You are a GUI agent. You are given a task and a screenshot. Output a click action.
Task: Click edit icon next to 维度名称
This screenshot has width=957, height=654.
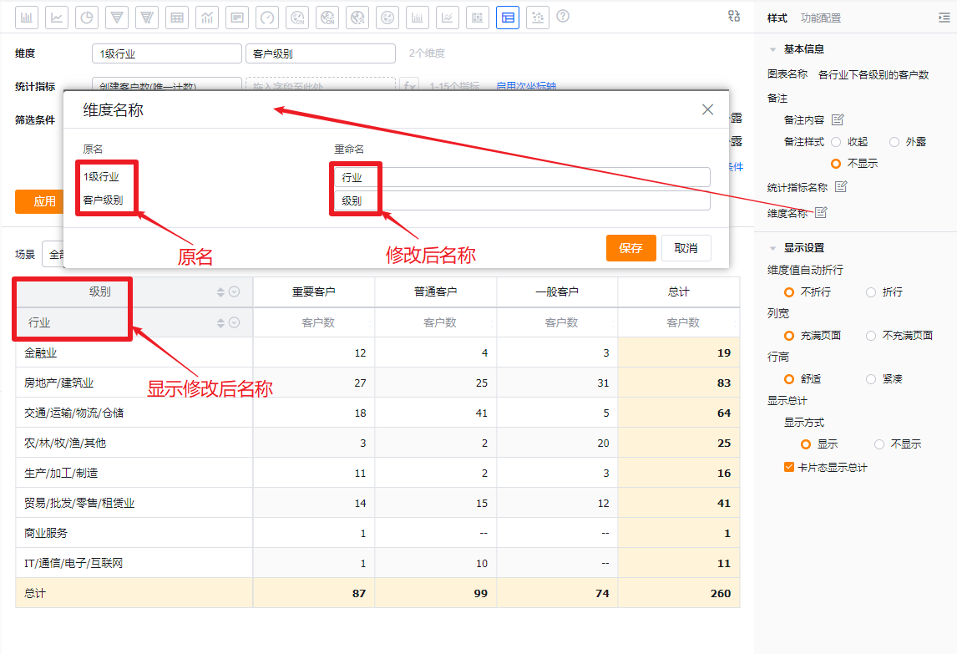tap(821, 213)
